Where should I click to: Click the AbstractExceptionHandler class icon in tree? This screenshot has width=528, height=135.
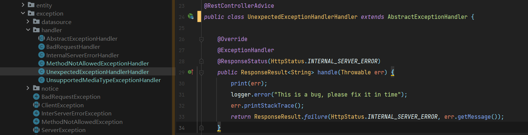click(41, 38)
